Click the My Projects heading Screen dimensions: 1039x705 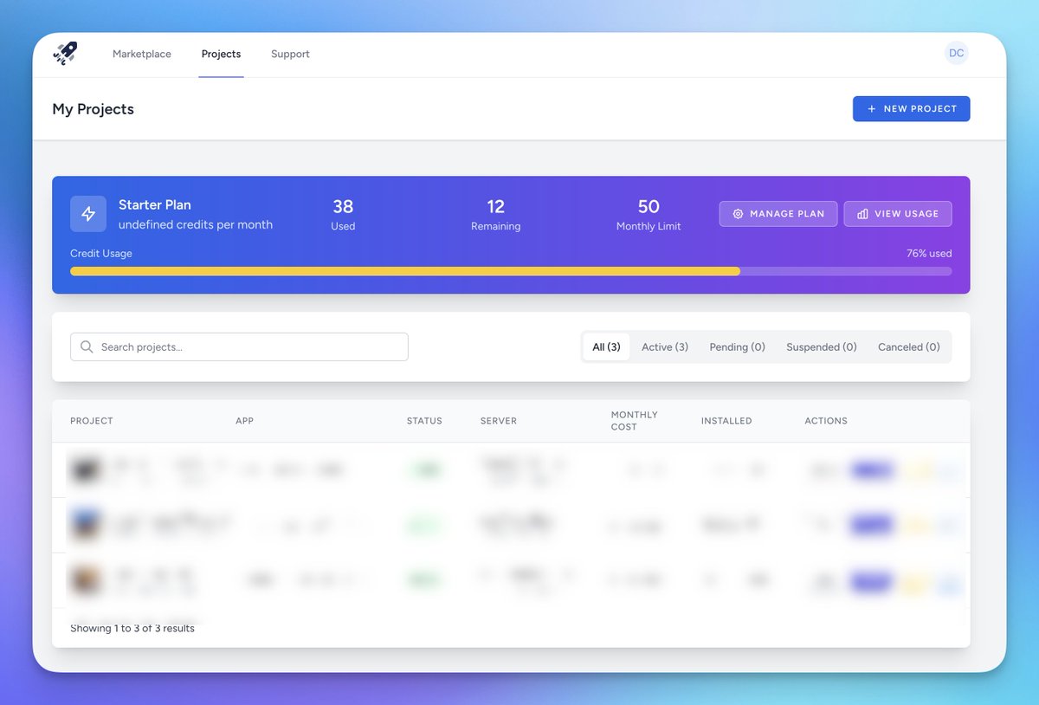pyautogui.click(x=93, y=109)
